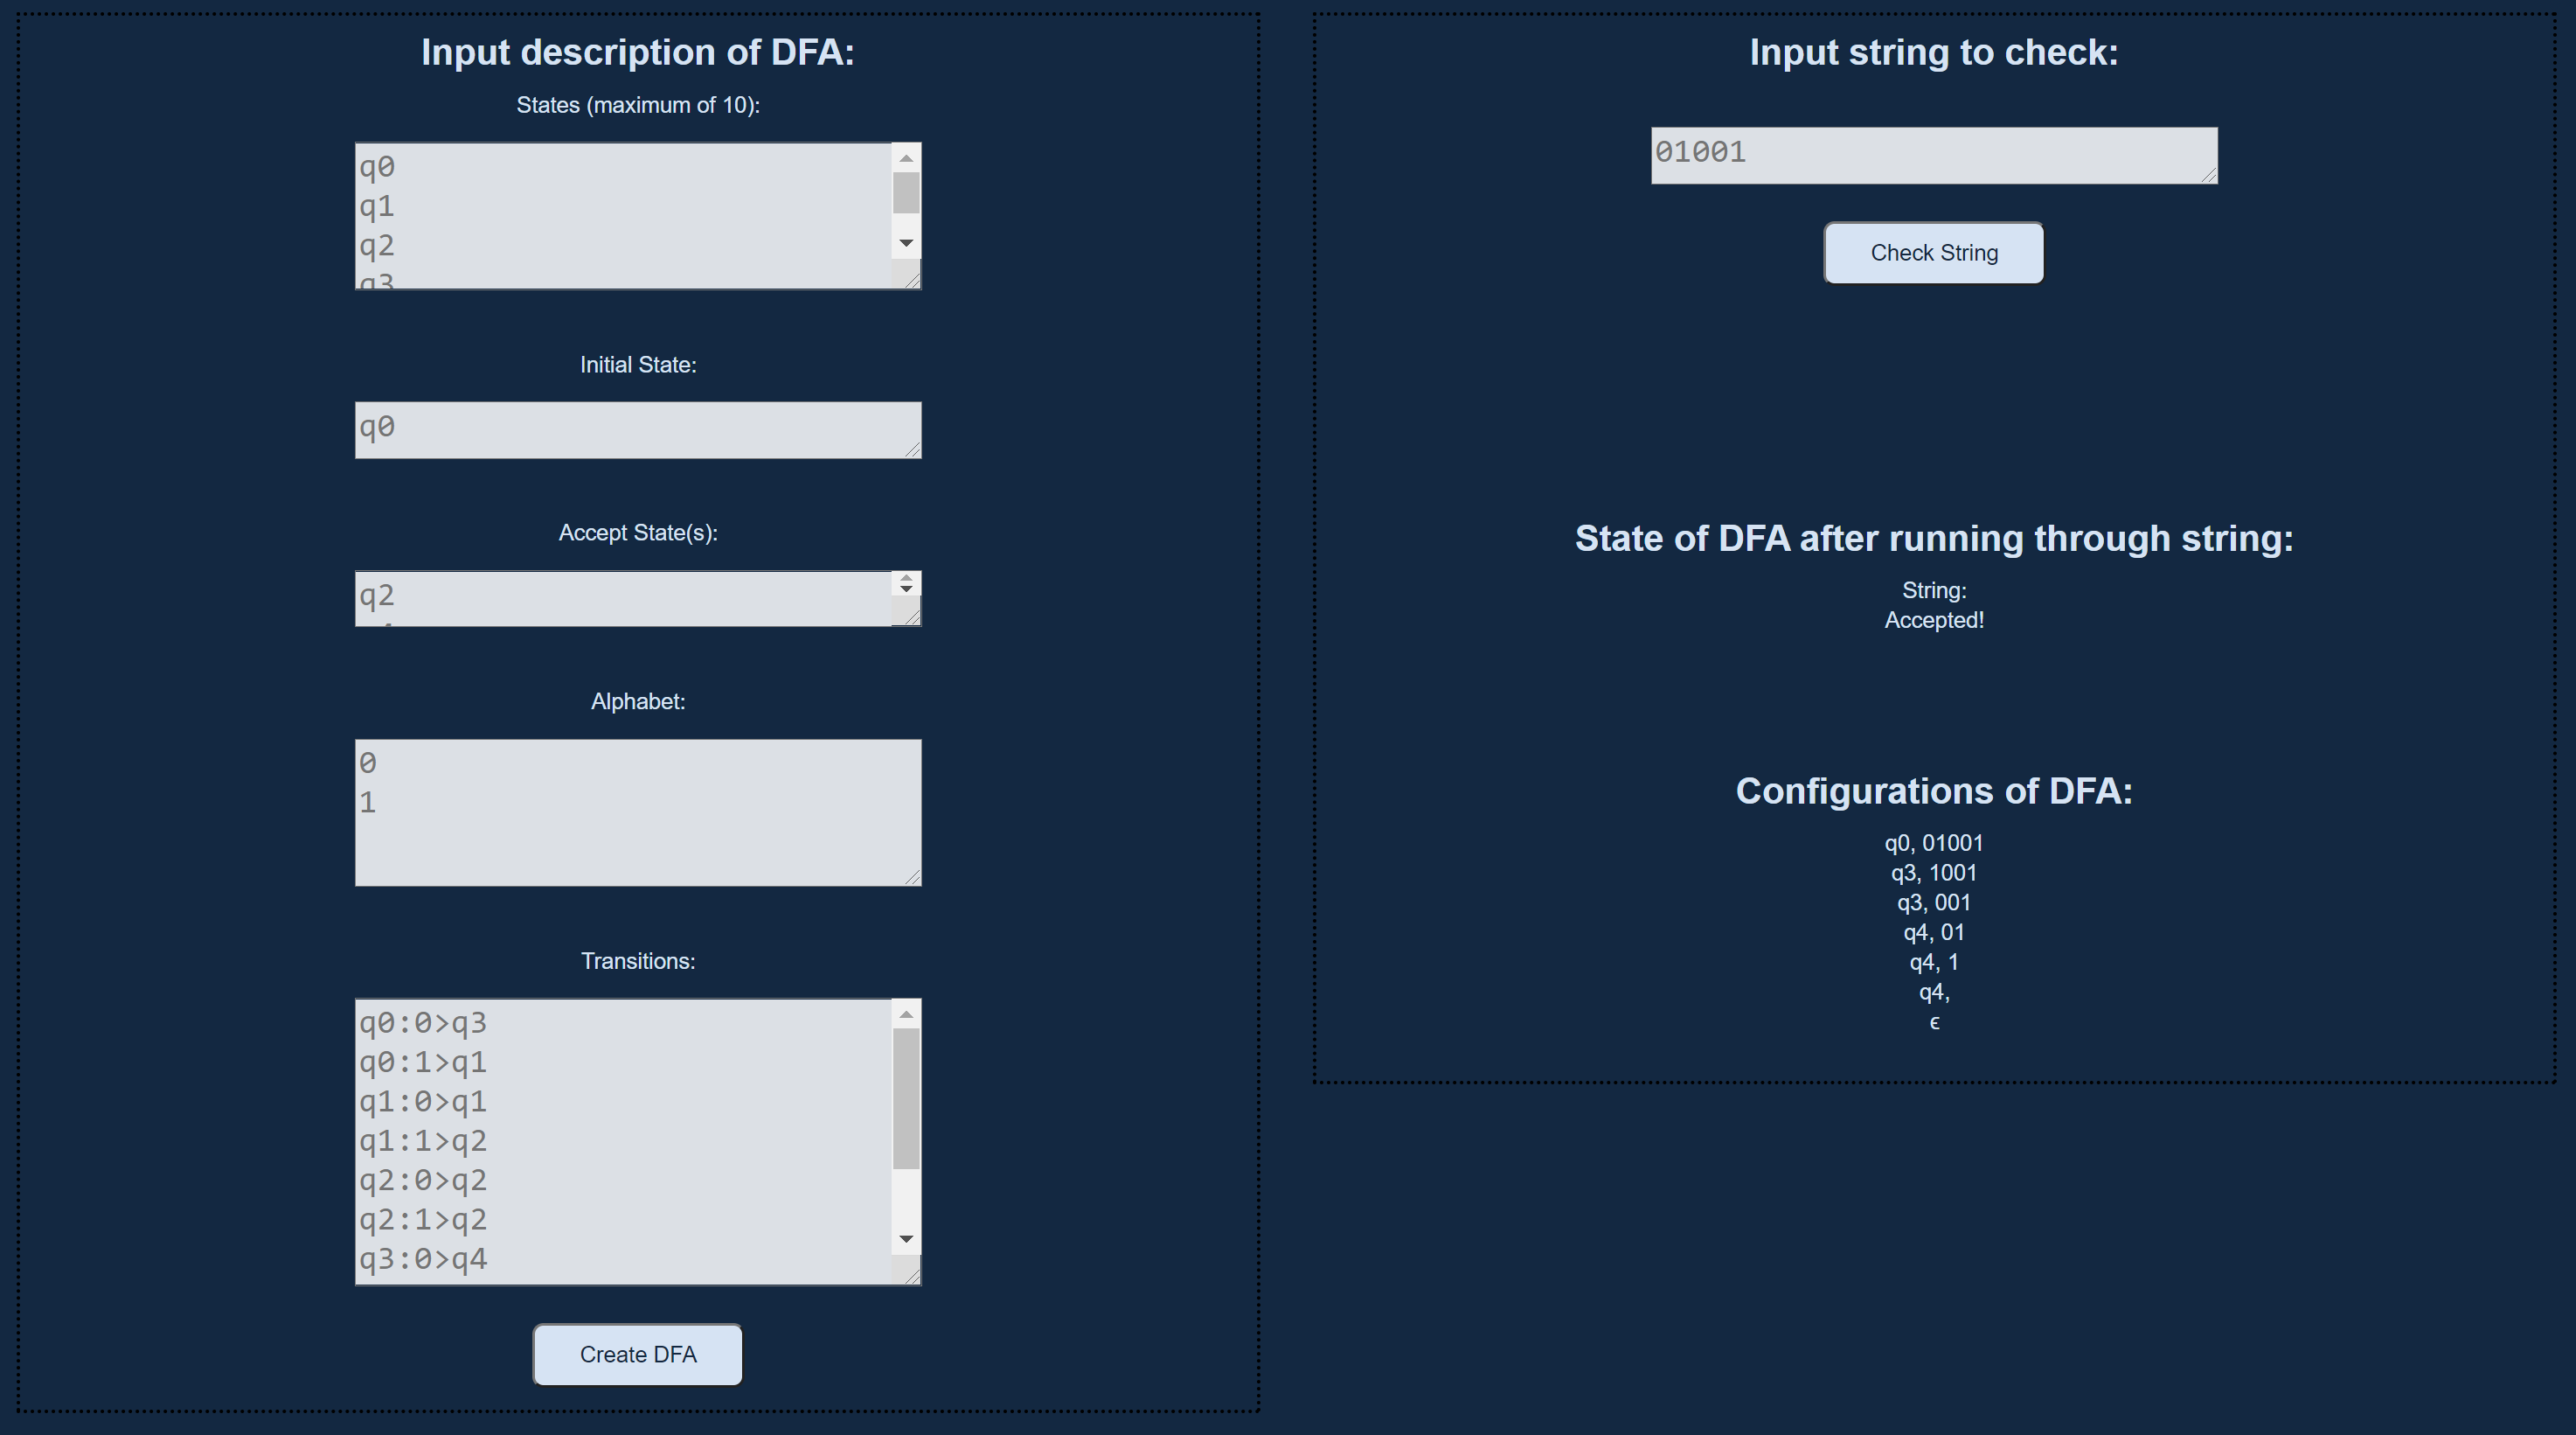
Task: Click the States (maximum of 10) label
Action: click(x=638, y=105)
